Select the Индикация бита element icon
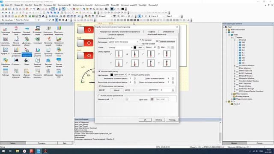Screen dimensions: 274x154 coord(16,30)
